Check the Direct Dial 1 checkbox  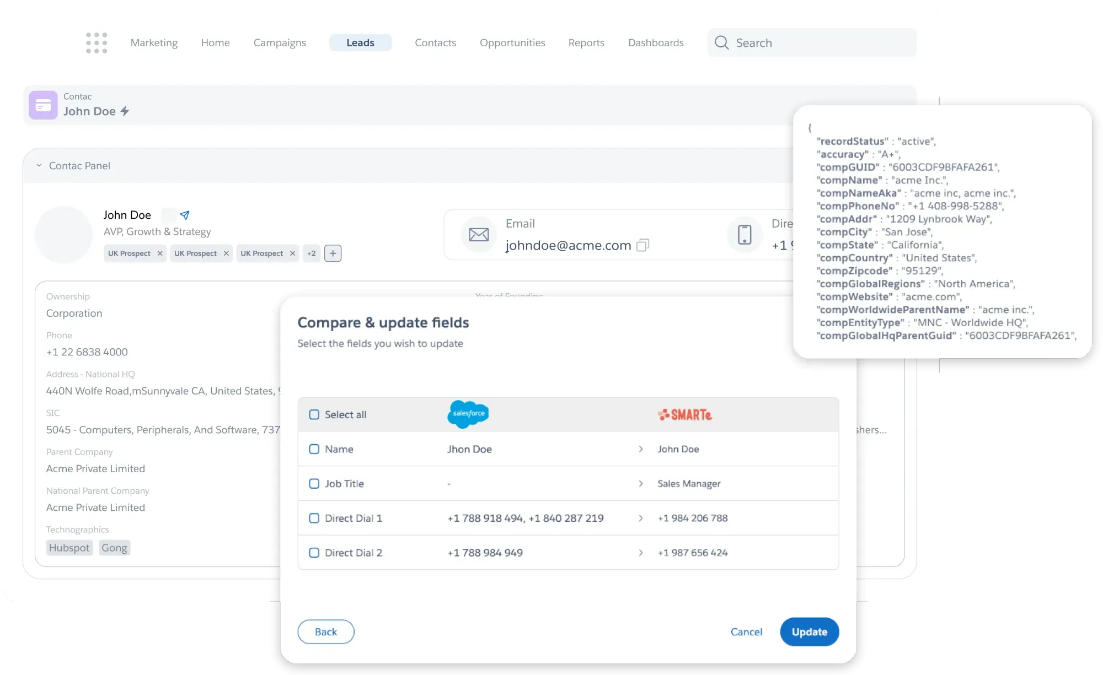pyautogui.click(x=314, y=518)
